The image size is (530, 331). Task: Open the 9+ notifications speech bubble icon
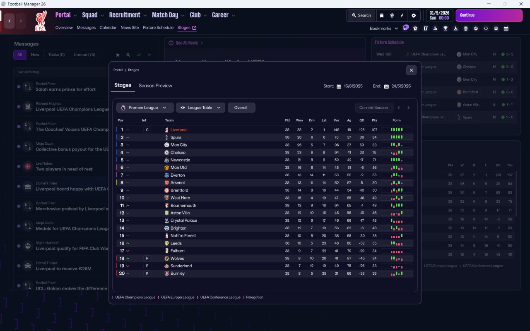[x=406, y=27]
